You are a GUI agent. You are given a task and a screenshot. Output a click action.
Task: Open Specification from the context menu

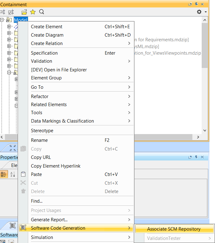click(76, 53)
